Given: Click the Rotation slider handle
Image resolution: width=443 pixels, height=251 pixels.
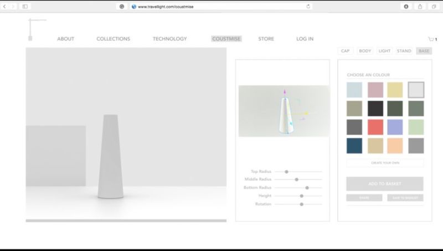Looking at the screenshot, I should coord(302,204).
